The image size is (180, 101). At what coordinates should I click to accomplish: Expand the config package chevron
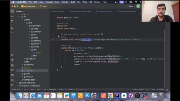tap(29, 29)
